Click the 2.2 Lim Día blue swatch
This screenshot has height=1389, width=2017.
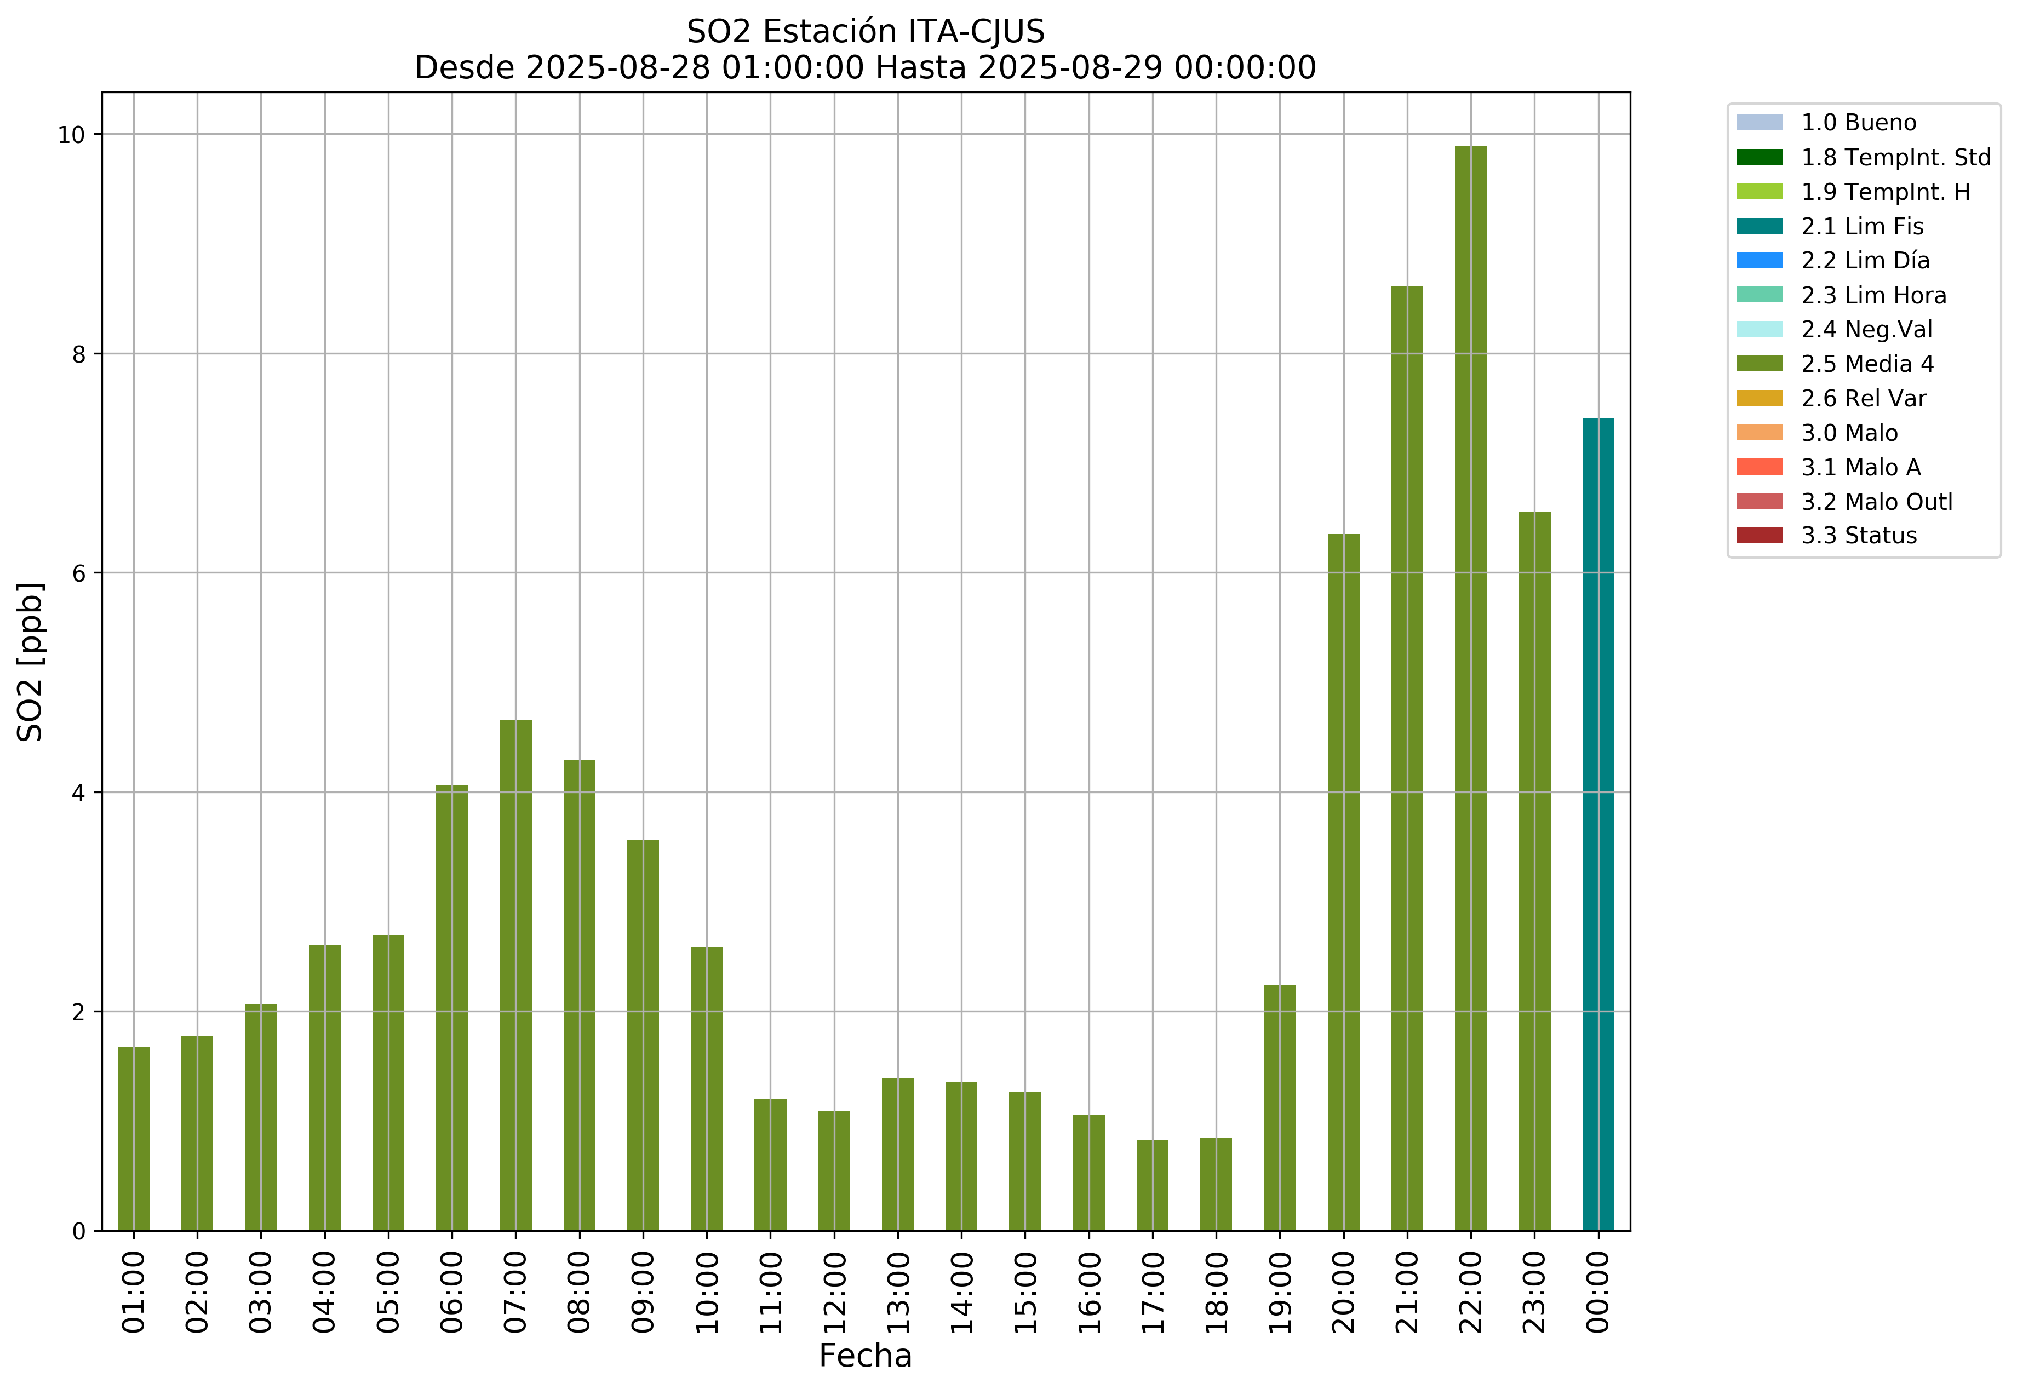click(1758, 260)
